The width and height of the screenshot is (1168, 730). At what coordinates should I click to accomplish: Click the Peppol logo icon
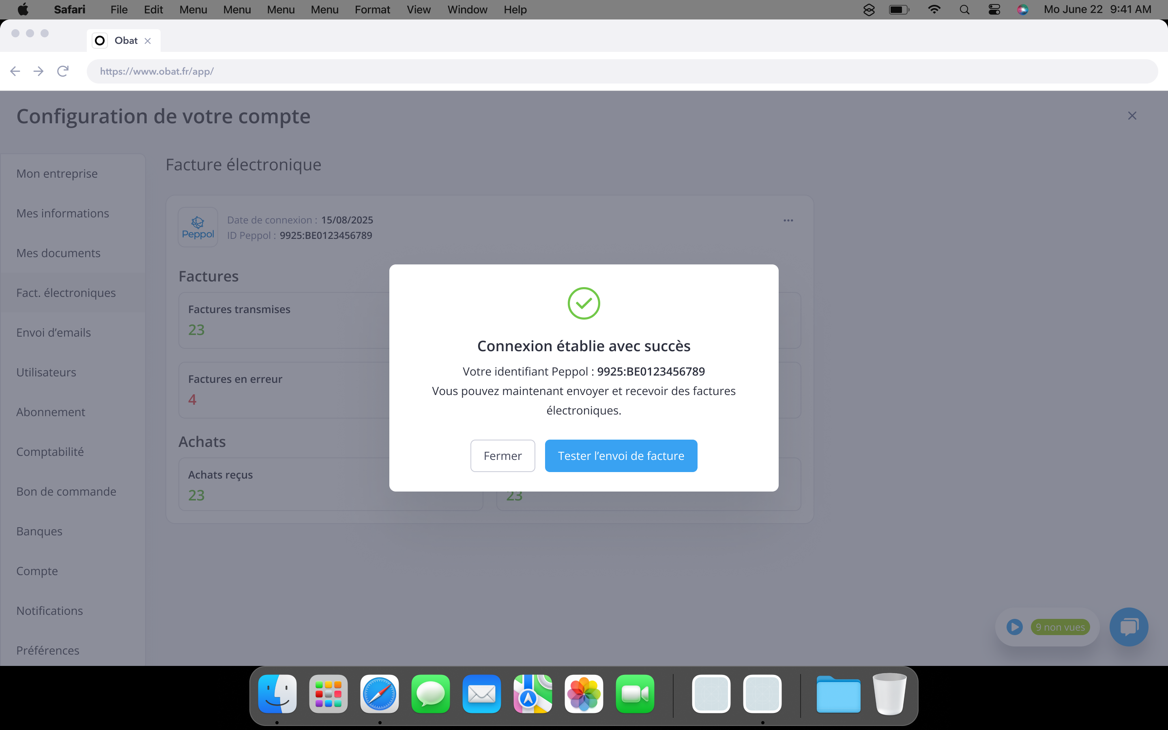coord(198,228)
